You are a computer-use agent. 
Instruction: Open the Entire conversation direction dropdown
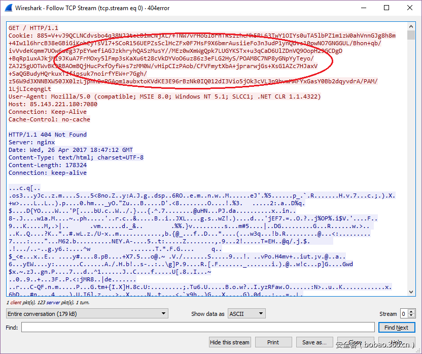pyautogui.click(x=87, y=313)
